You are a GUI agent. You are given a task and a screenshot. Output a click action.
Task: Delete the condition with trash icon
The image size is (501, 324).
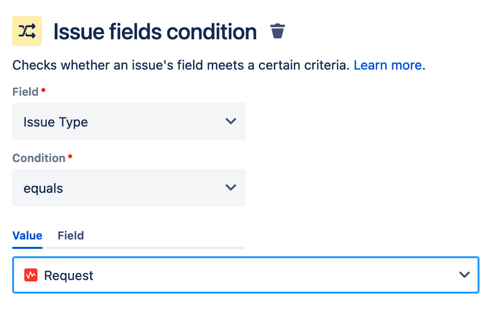277,31
